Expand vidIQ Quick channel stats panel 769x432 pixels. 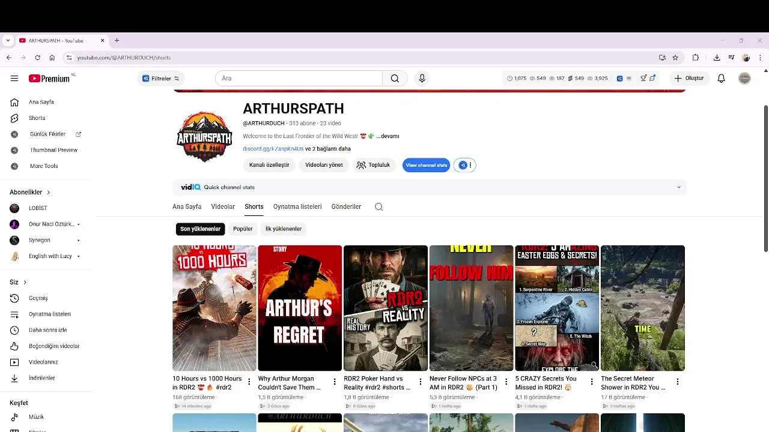click(679, 187)
